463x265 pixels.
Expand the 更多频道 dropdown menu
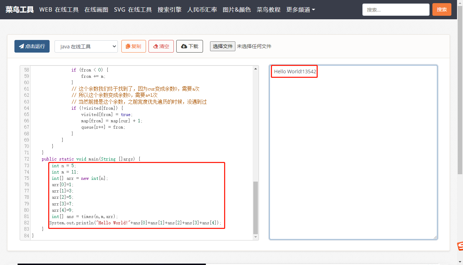(301, 9)
